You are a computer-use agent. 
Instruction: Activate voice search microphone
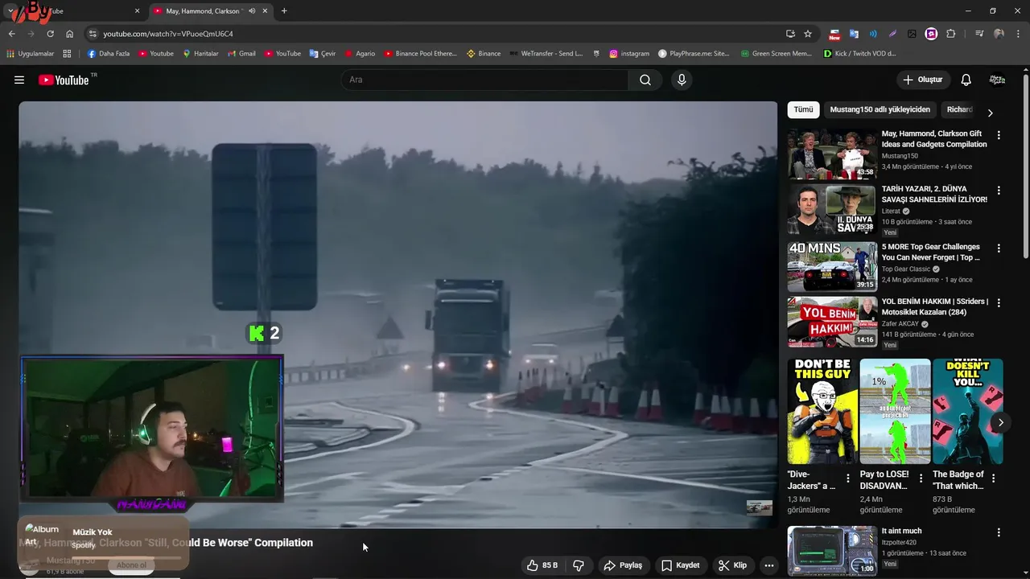click(x=682, y=80)
